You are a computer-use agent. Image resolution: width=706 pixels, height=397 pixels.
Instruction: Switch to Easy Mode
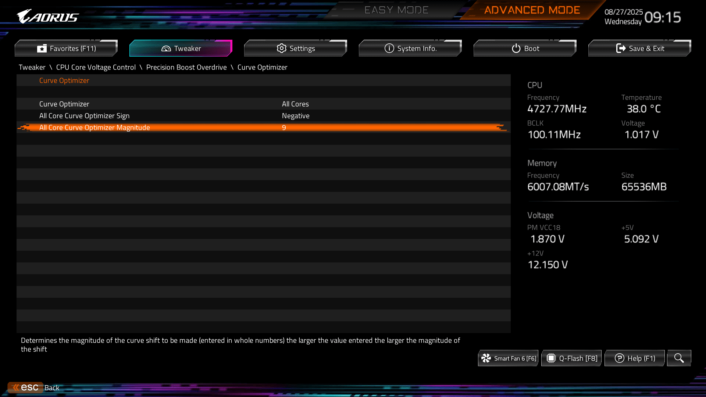click(396, 10)
